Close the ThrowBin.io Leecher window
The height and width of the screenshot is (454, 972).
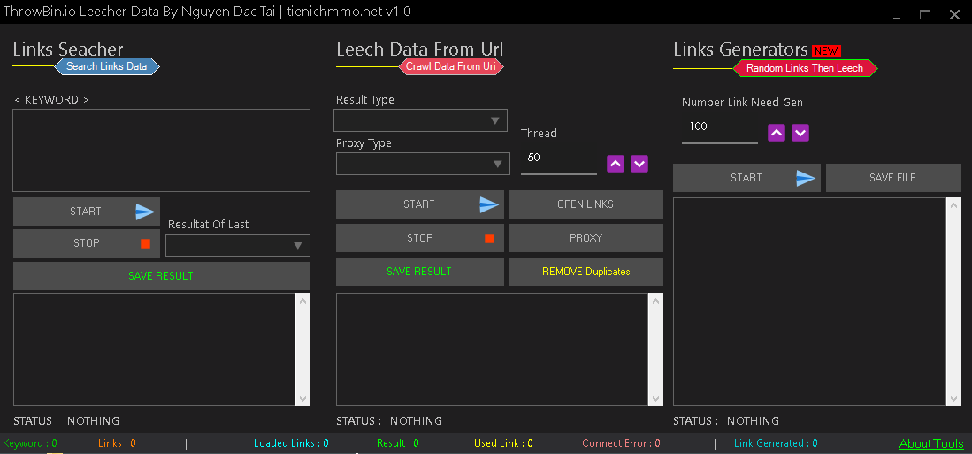click(x=954, y=14)
